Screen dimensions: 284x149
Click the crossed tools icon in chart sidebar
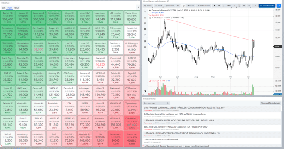coord(145,41)
